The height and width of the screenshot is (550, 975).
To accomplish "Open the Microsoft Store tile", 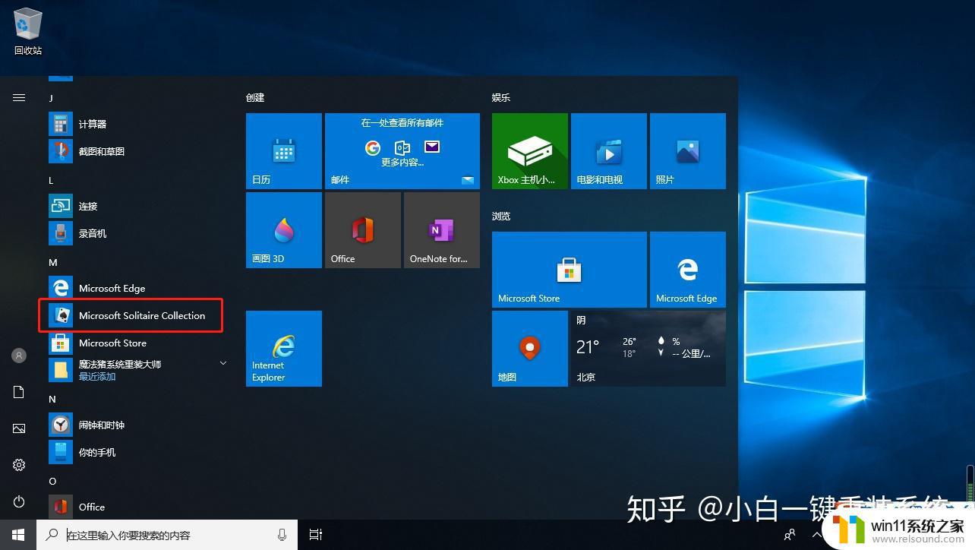I will [570, 270].
